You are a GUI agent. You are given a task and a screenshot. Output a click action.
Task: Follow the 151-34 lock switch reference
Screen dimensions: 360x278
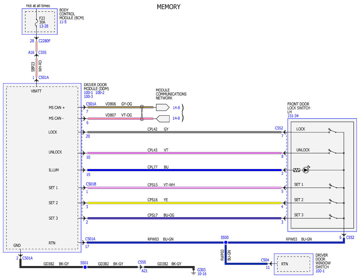(293, 116)
